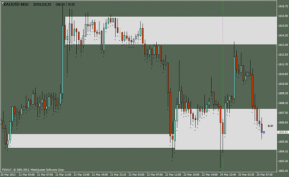Image resolution: width=289 pixels, height=177 pixels.
Task: Click the MetaQuotes Software Corp. copyright text
Action: click(x=33, y=170)
